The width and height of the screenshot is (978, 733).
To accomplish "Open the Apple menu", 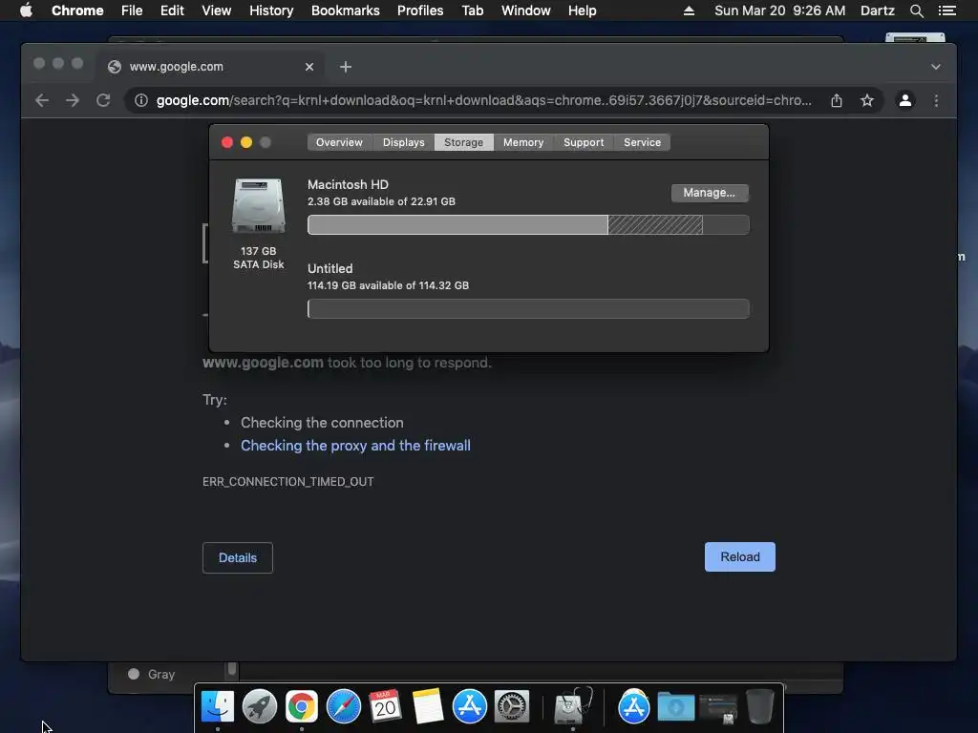I will (x=26, y=10).
